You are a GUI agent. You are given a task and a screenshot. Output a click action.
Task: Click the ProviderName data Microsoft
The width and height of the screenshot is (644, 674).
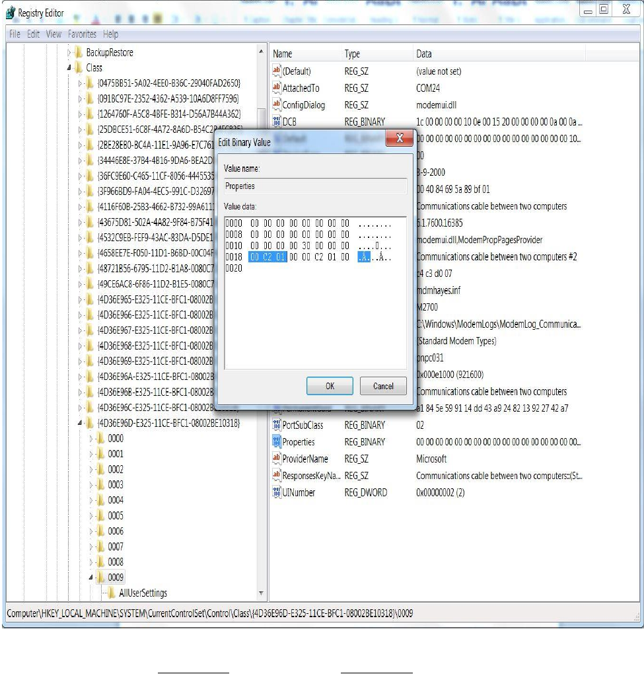(x=431, y=459)
